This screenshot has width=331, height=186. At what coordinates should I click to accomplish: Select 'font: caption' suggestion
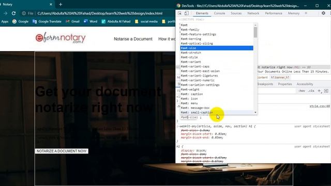click(x=217, y=94)
